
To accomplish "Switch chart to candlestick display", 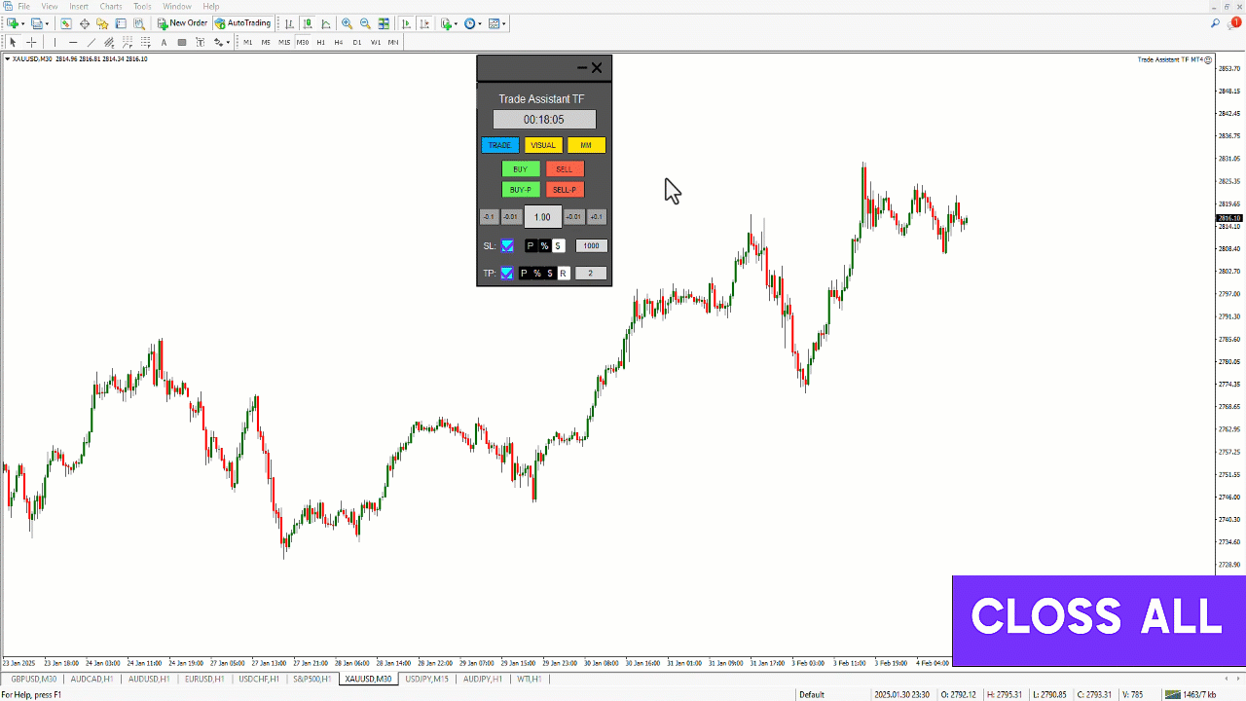I will pyautogui.click(x=308, y=23).
